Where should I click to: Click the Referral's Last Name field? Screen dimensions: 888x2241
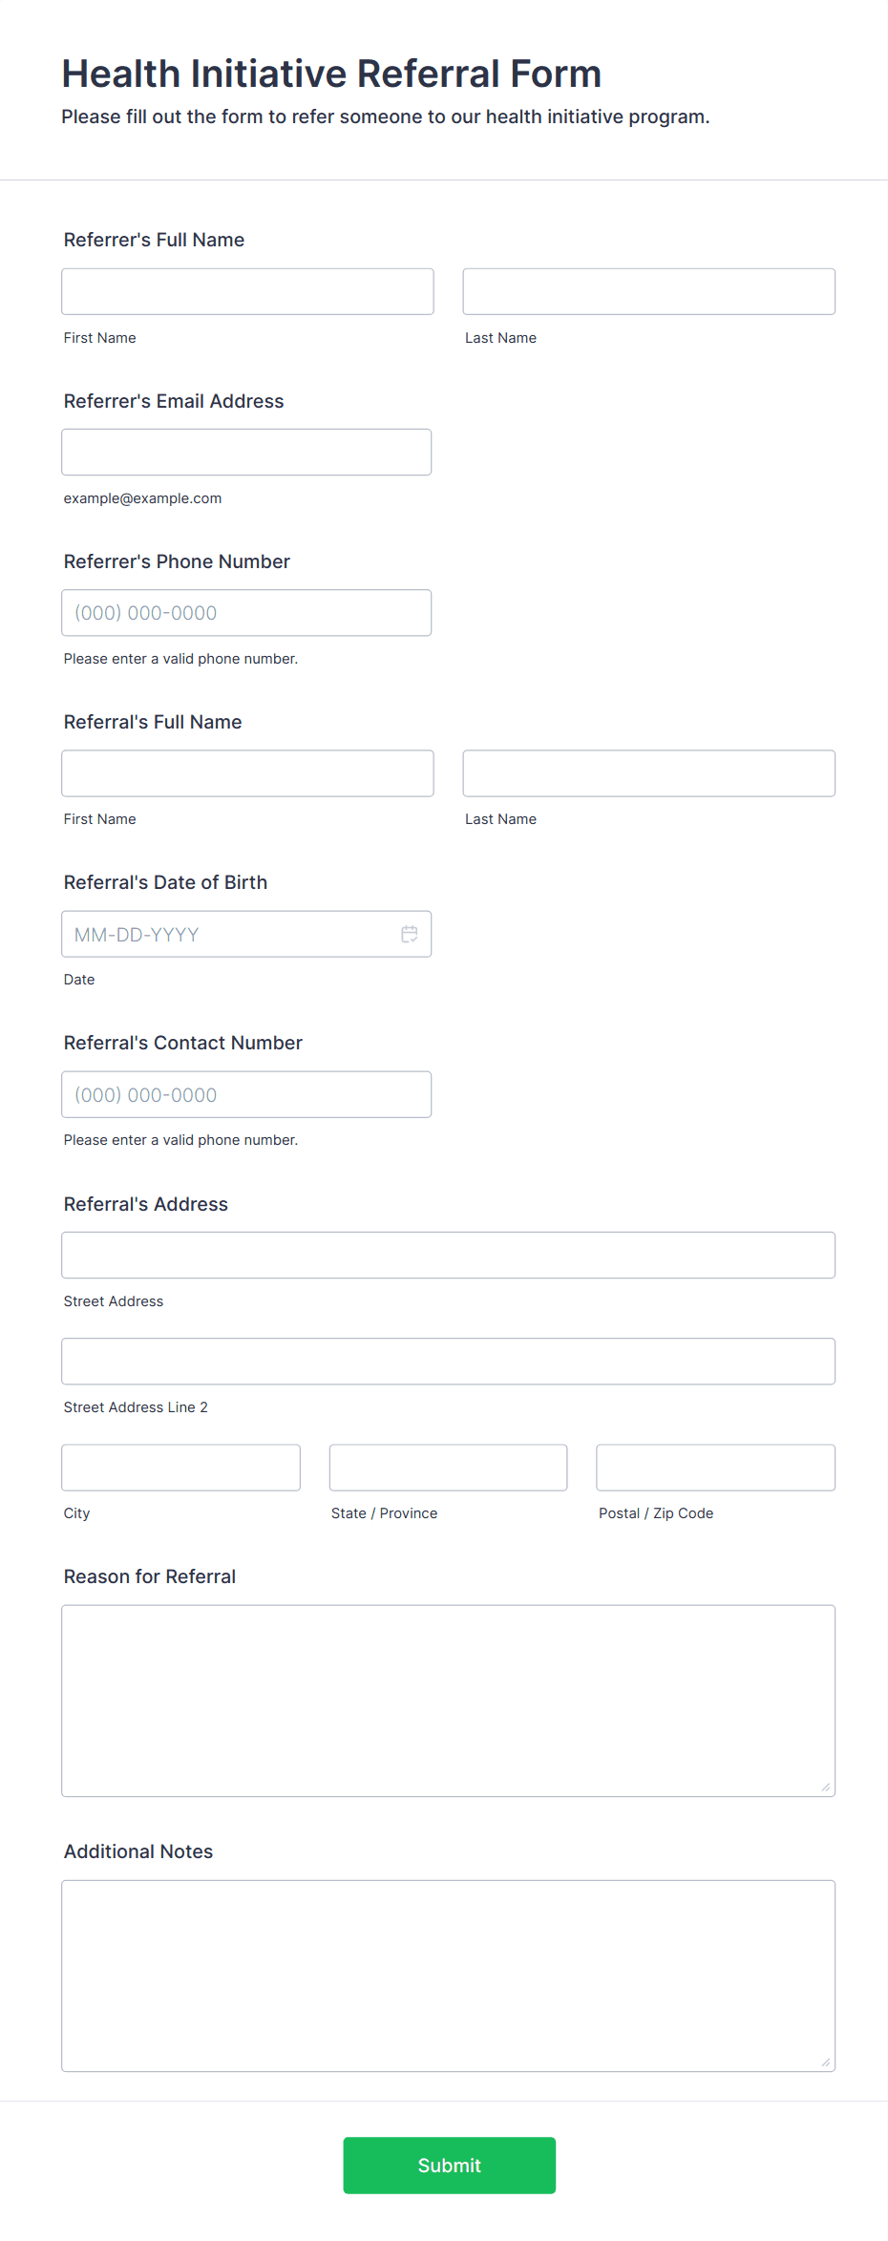tap(648, 773)
